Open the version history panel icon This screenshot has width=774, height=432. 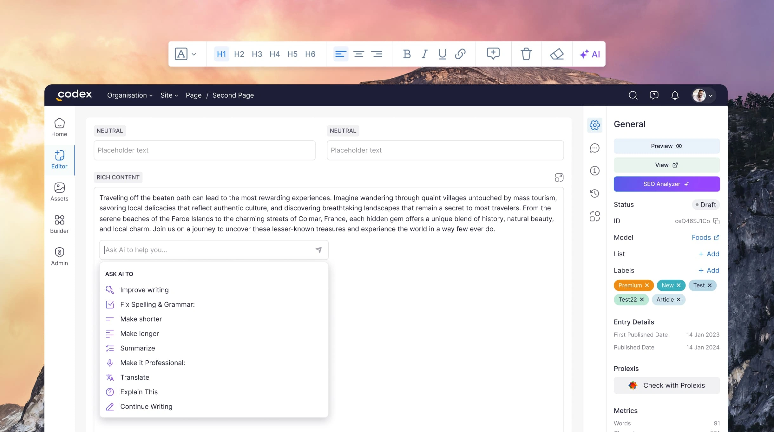[594, 193]
